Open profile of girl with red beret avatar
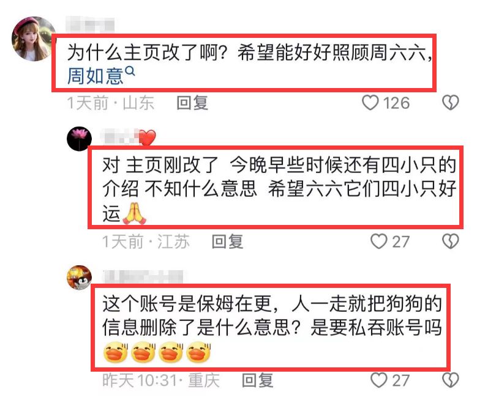477x401 pixels. (x=34, y=39)
